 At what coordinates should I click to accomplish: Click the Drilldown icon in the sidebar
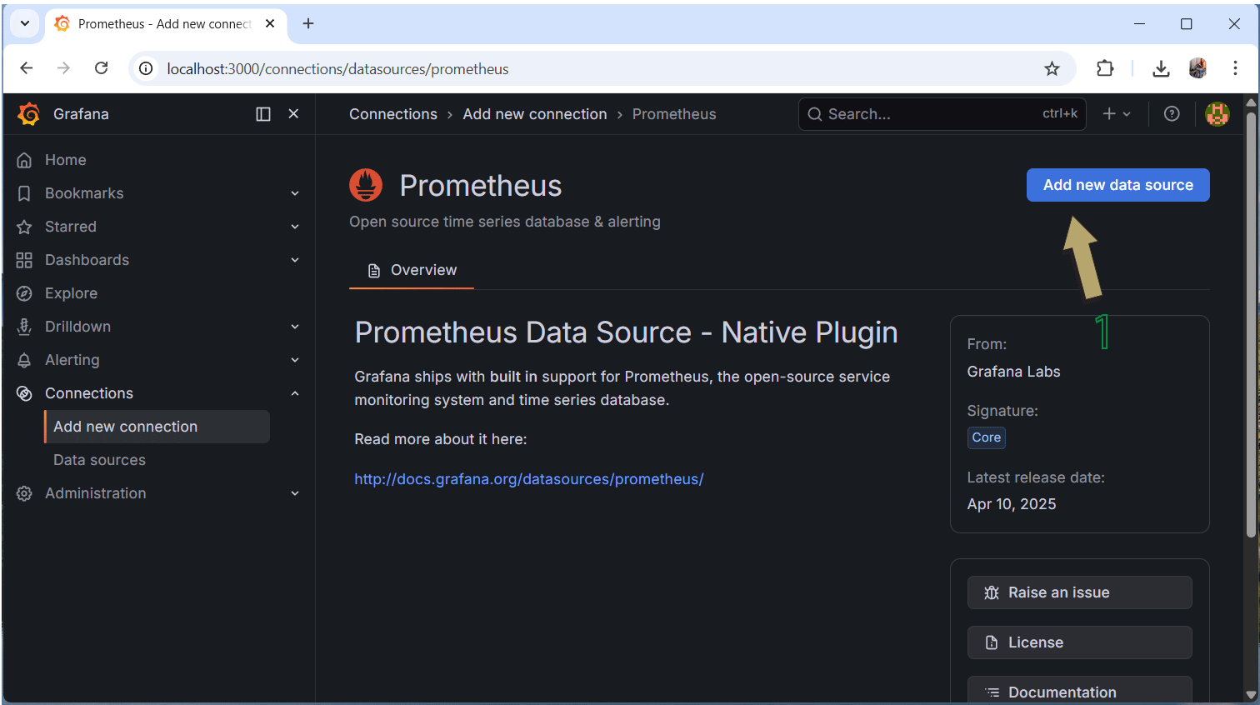pos(24,326)
